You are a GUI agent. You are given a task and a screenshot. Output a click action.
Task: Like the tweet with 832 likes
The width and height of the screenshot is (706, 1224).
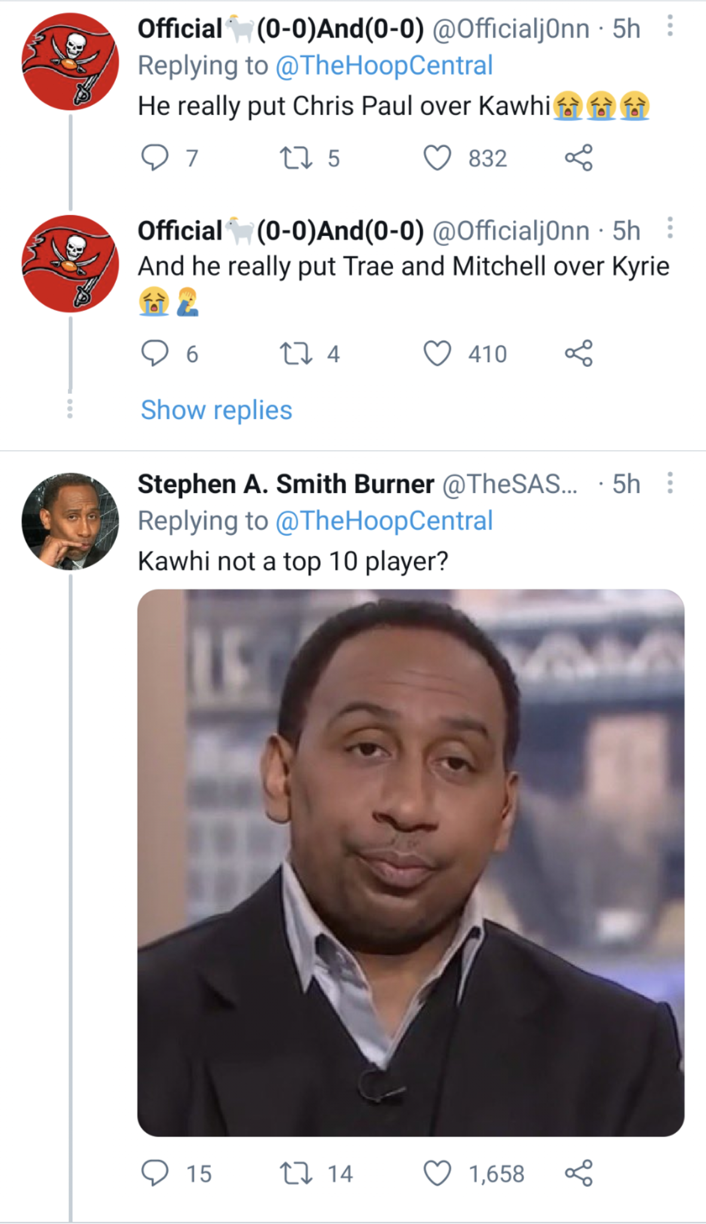tap(437, 158)
